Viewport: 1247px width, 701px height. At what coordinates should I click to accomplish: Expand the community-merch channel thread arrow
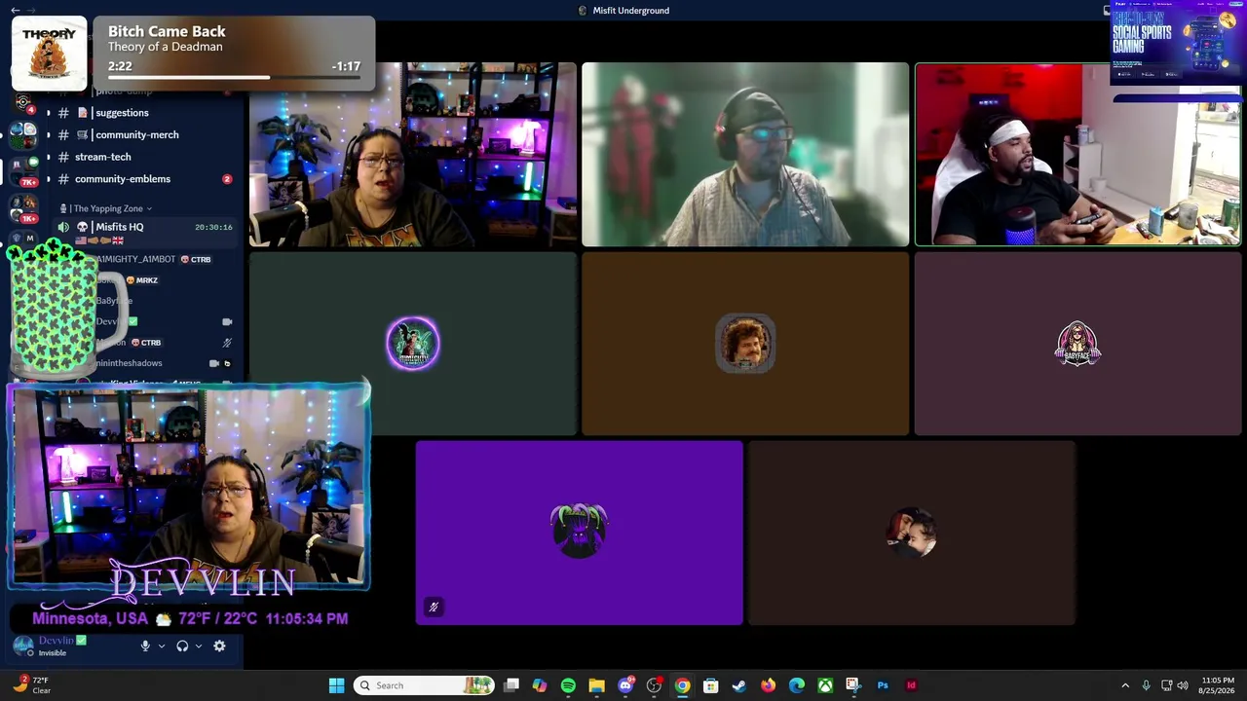[x=49, y=134]
